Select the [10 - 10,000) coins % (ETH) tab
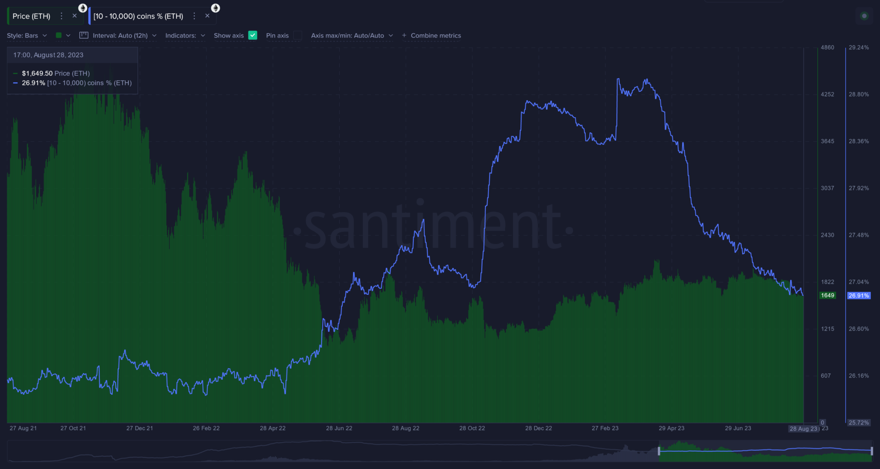Screen dimensions: 880x469 (x=138, y=16)
